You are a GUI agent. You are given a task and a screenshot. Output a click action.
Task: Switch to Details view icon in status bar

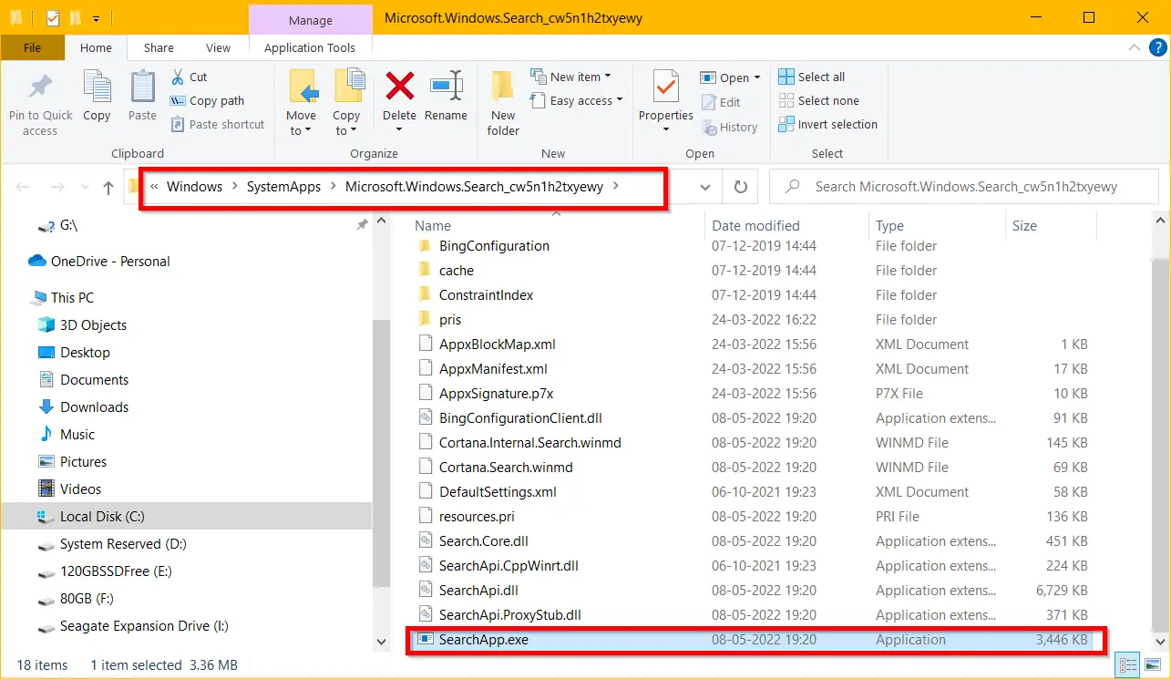pyautogui.click(x=1126, y=665)
